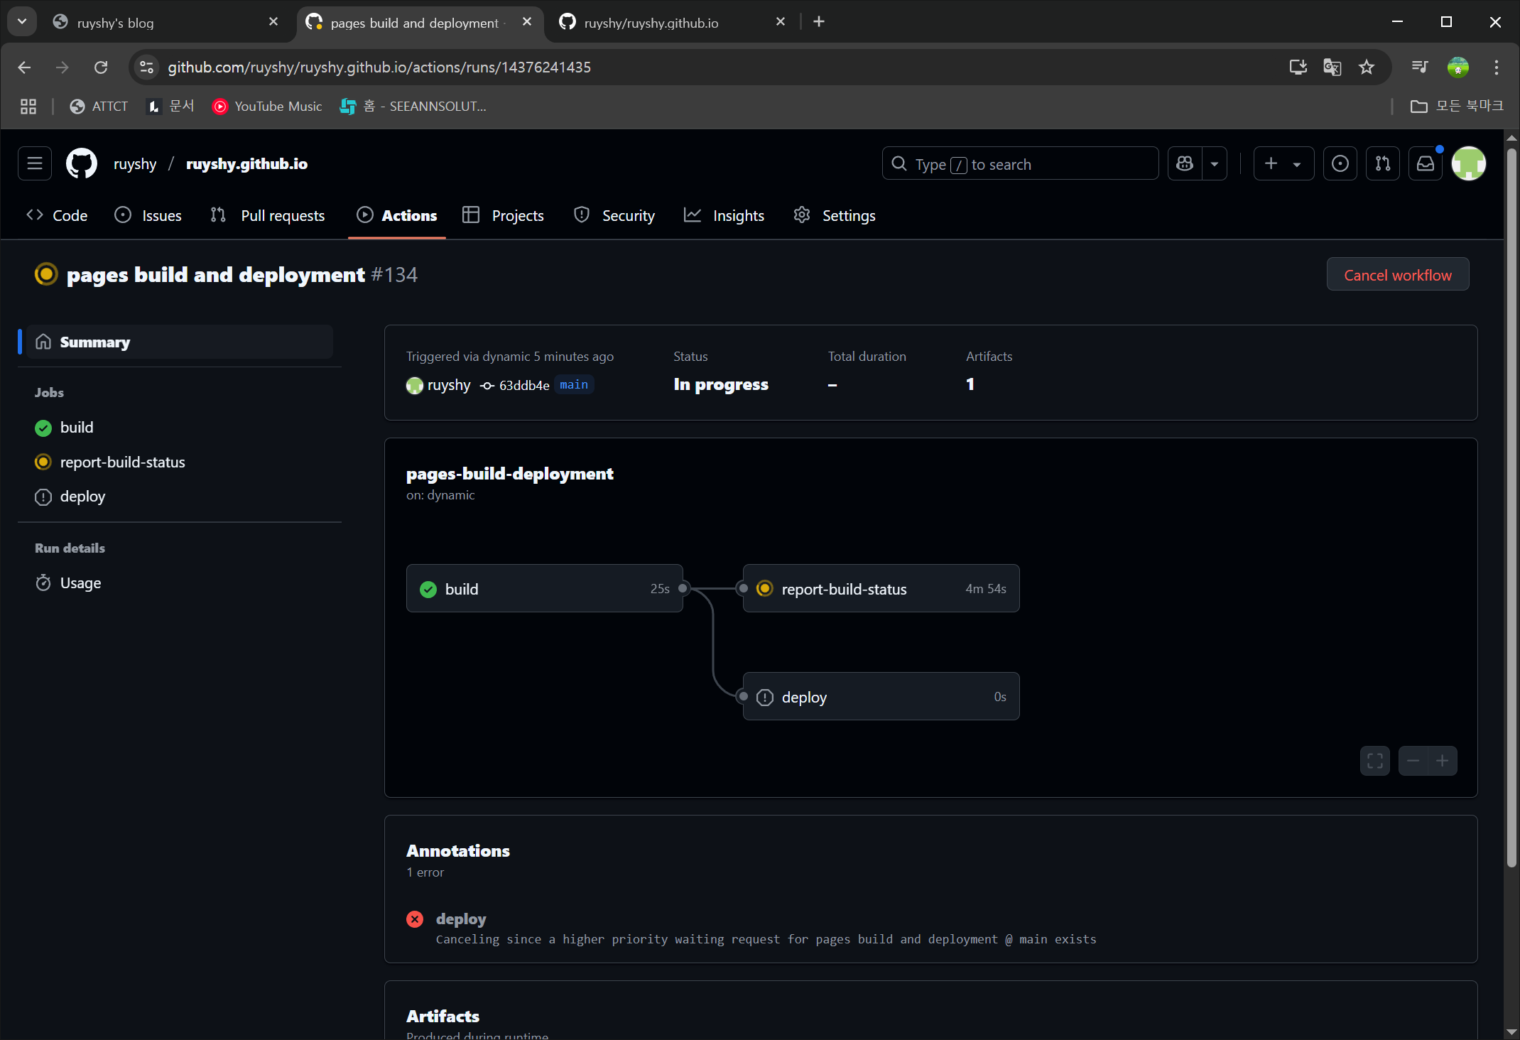Click the Usage stopwatch icon under Run details
The width and height of the screenshot is (1520, 1040).
coord(43,583)
